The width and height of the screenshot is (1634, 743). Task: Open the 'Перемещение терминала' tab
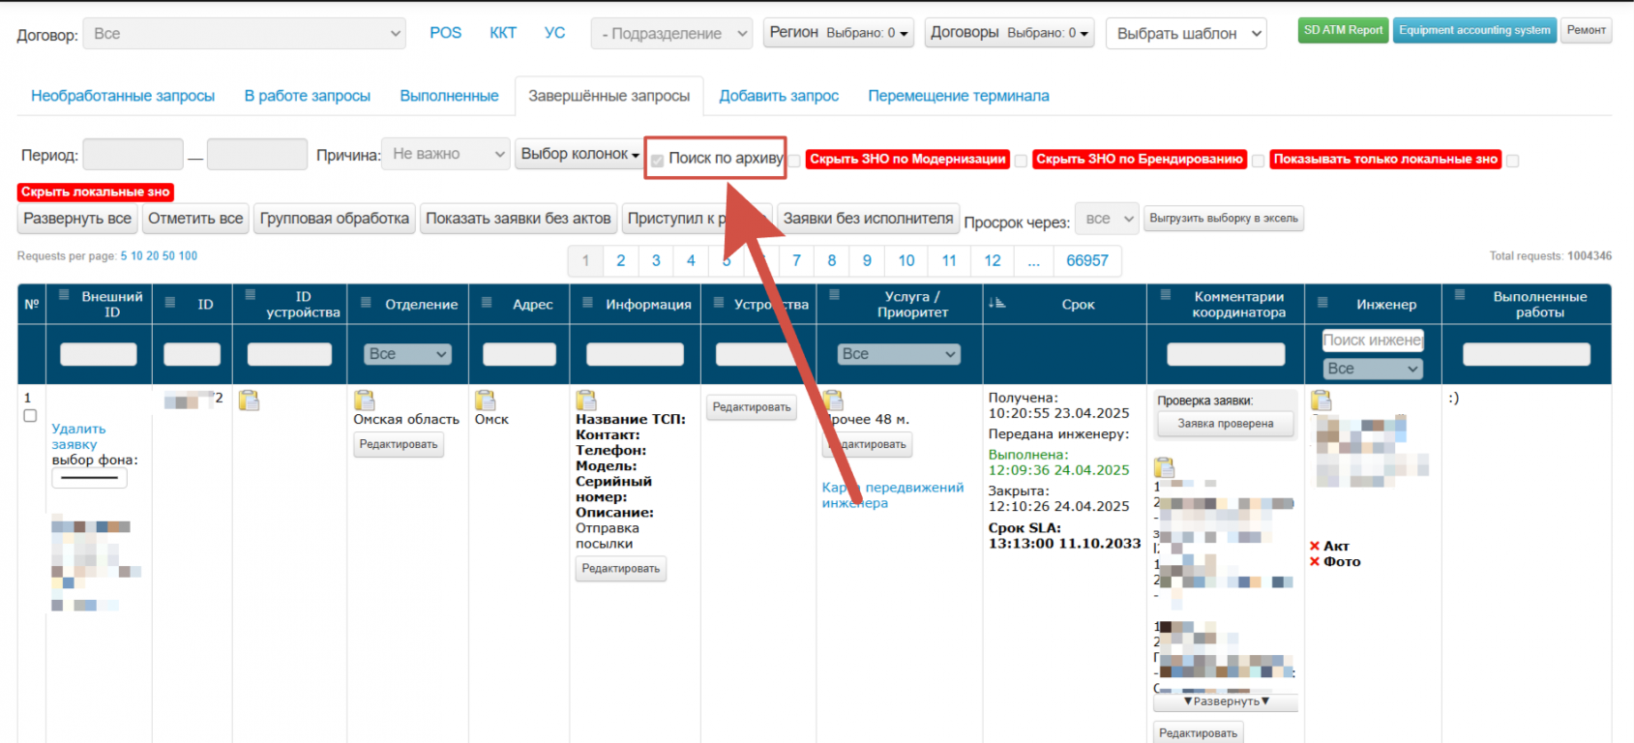958,96
